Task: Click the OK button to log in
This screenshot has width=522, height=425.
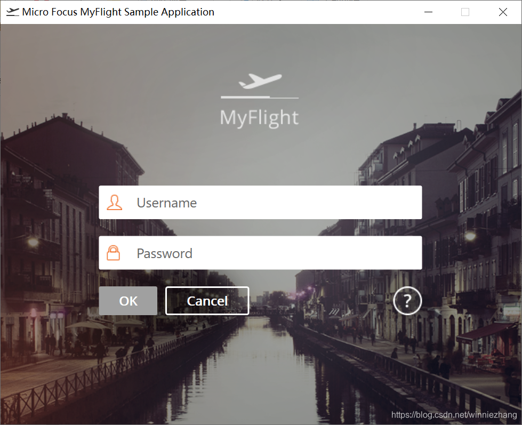Action: click(x=128, y=301)
